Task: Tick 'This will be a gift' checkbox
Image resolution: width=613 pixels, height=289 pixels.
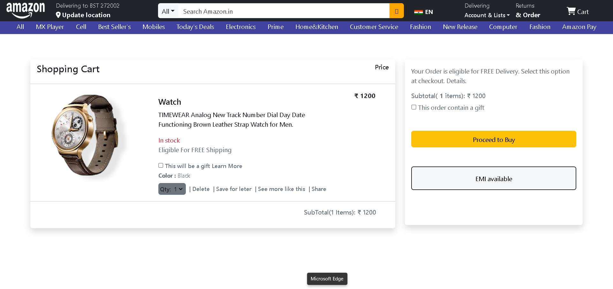Action: tap(161, 166)
